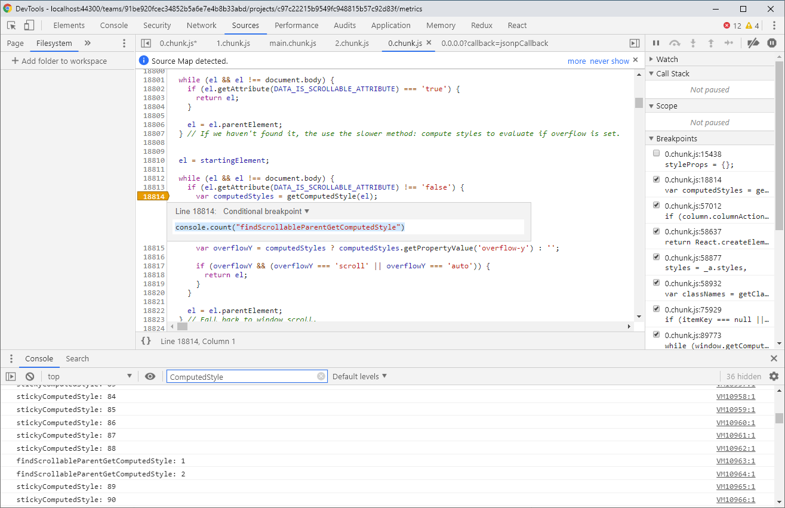
Task: Step out of the current function
Action: [x=711, y=43]
